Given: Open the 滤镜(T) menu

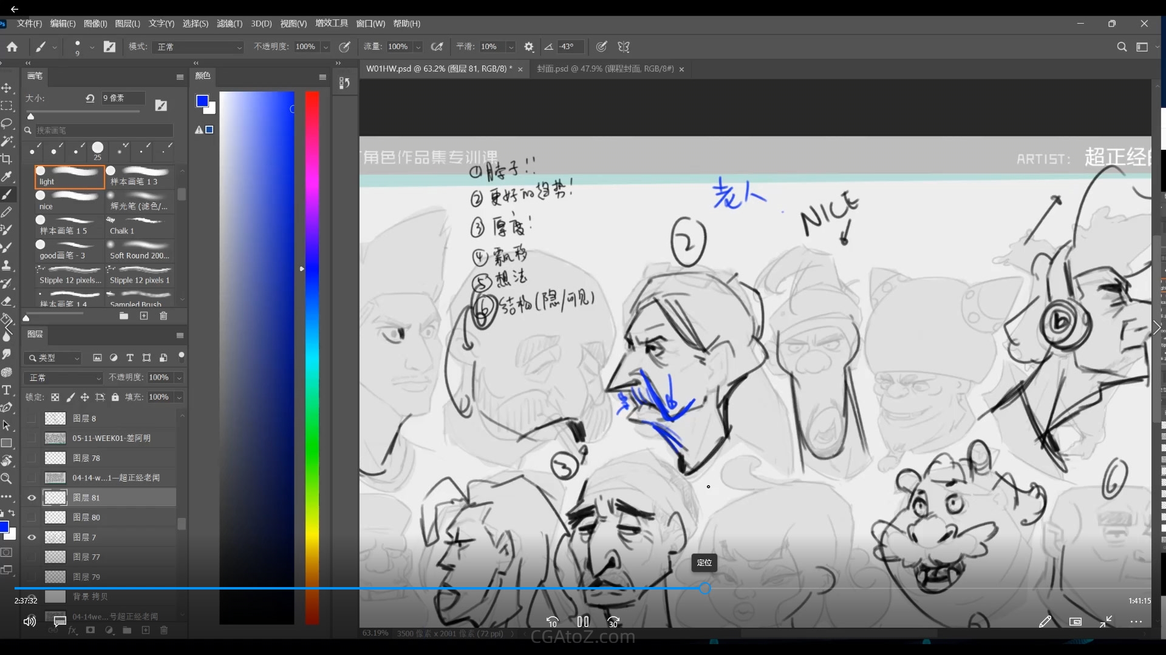Looking at the screenshot, I should 229,24.
